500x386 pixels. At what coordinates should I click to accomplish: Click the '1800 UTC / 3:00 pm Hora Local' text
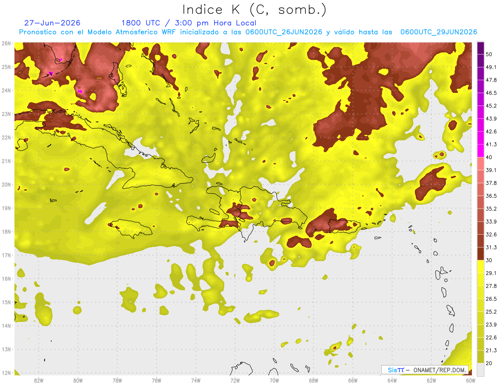click(189, 23)
